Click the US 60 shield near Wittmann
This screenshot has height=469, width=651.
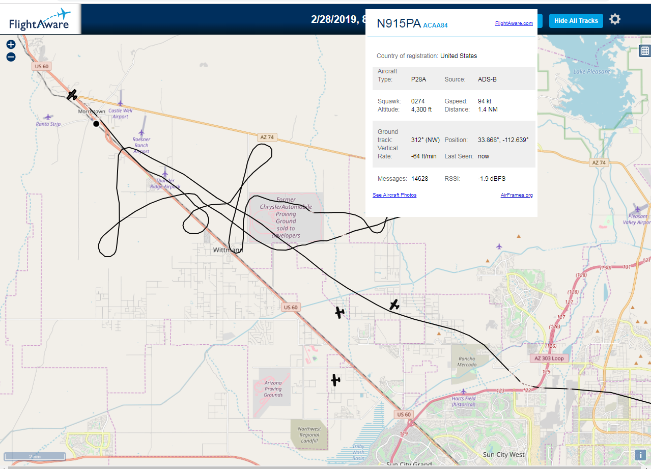(x=291, y=307)
